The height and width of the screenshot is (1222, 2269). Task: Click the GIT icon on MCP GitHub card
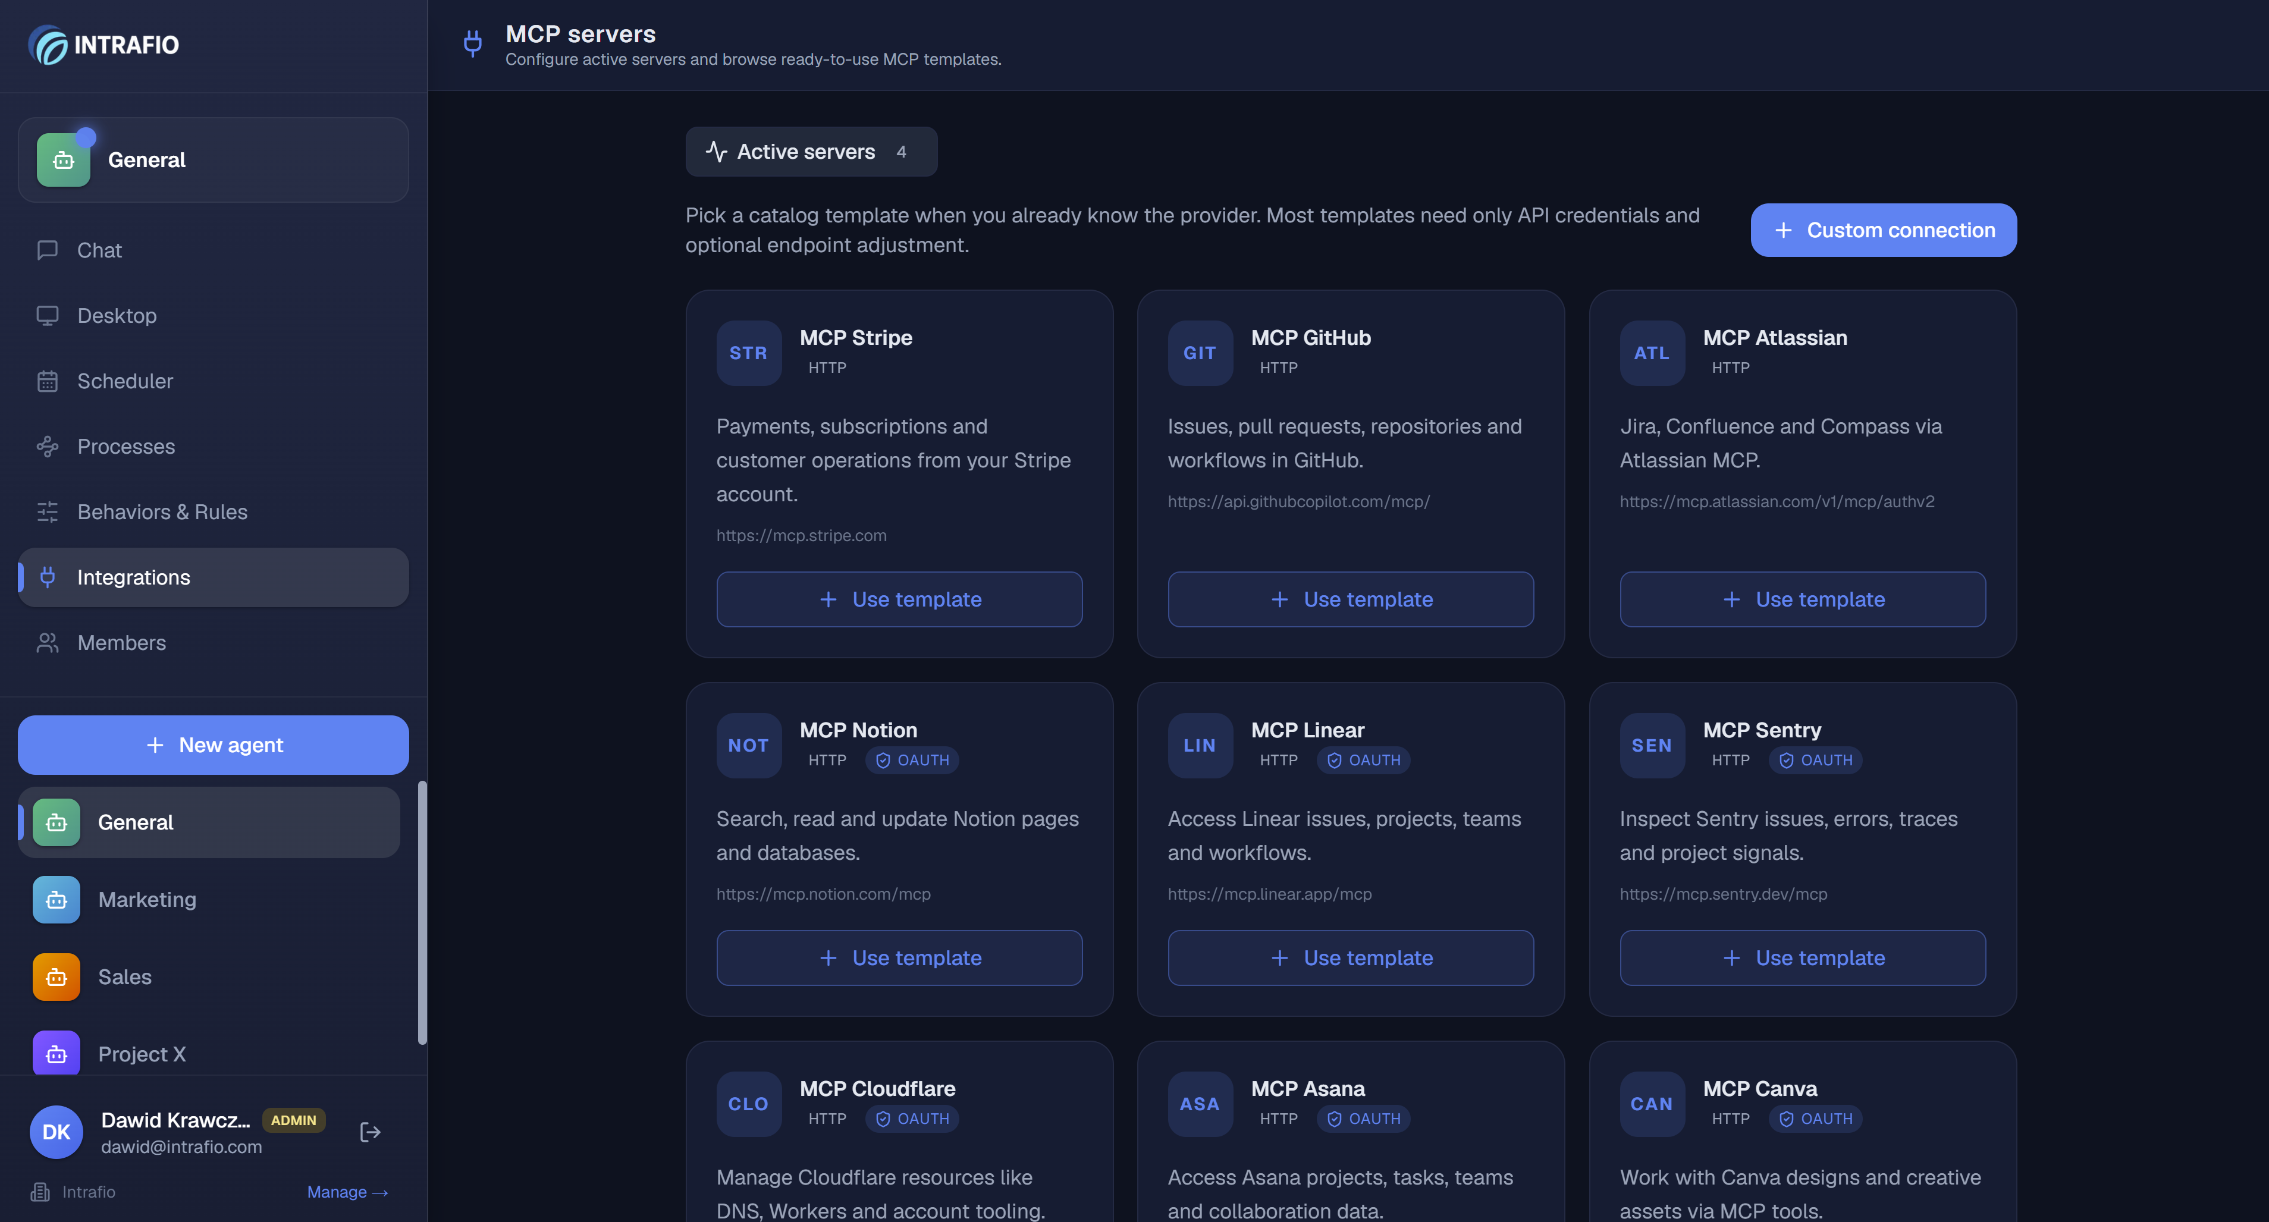pos(1200,353)
